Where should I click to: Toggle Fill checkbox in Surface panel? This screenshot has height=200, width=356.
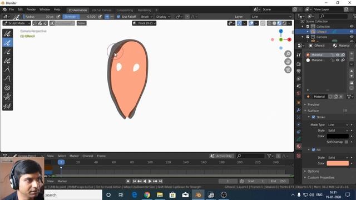314,149
